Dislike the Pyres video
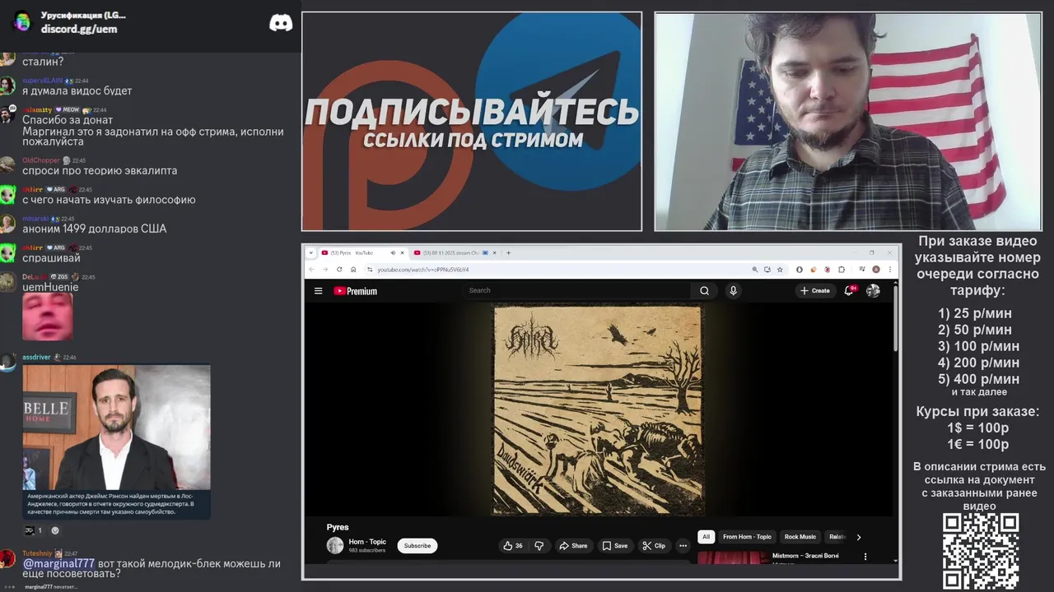The width and height of the screenshot is (1054, 592). pos(539,545)
